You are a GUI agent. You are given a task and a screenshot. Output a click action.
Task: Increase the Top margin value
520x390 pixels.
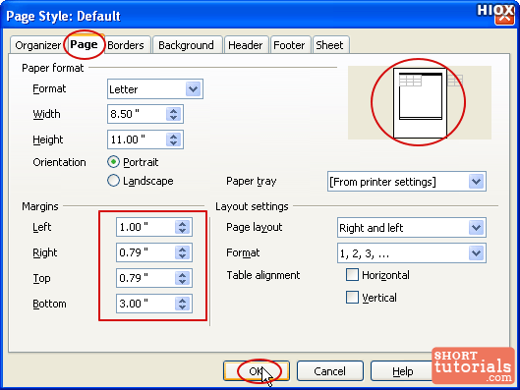pos(183,274)
